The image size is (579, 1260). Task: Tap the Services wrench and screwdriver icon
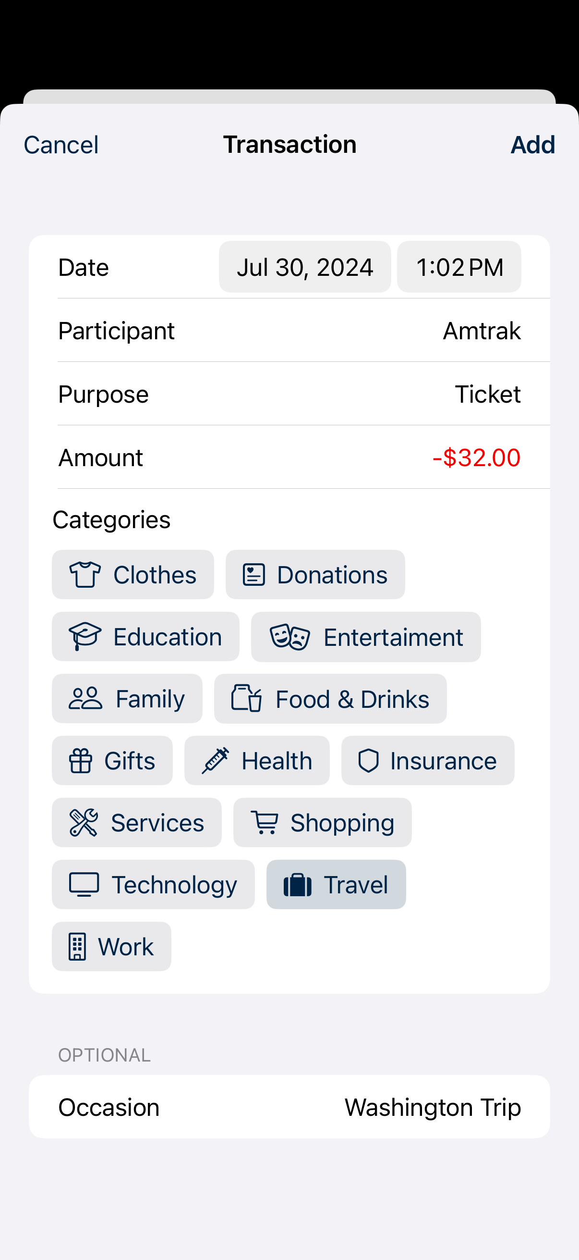pyautogui.click(x=84, y=822)
